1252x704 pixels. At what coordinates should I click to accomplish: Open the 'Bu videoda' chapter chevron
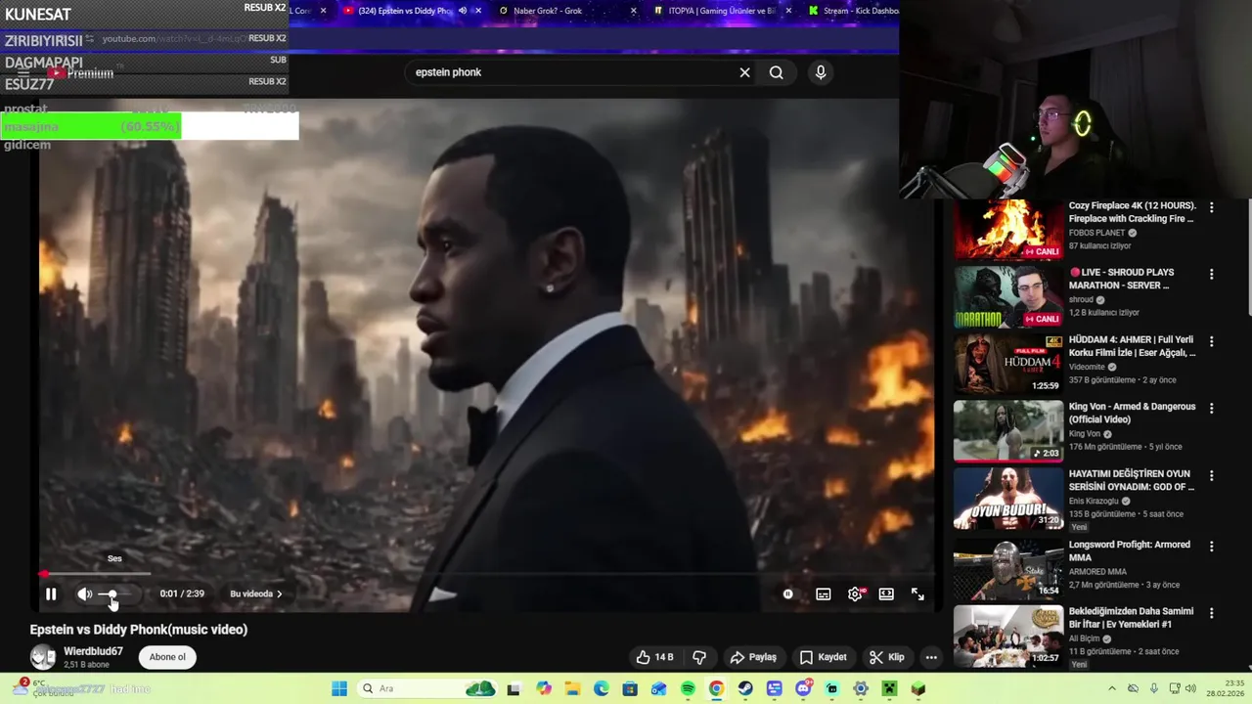279,594
